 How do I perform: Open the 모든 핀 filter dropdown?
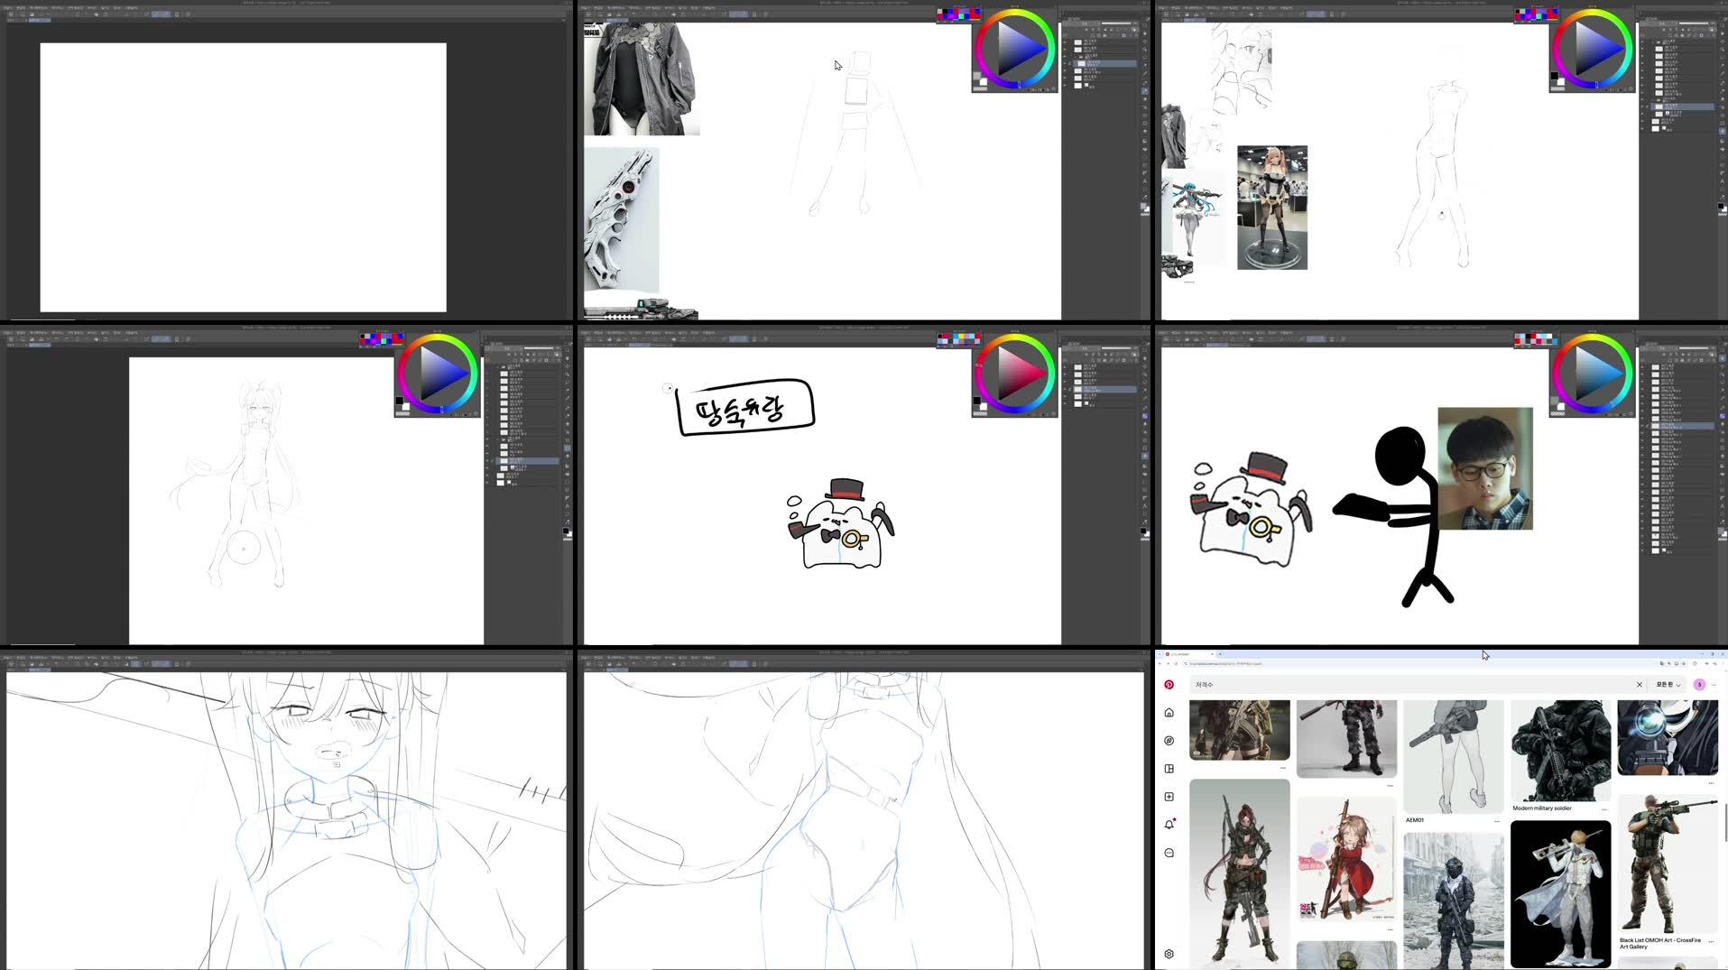(x=1666, y=684)
